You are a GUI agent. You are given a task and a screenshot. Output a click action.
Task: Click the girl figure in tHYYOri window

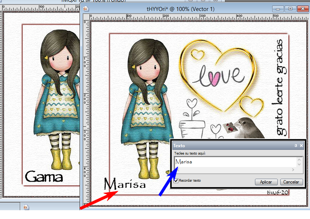[x=147, y=108]
